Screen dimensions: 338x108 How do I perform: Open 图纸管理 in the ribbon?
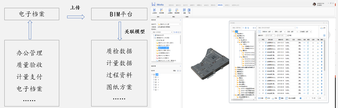pyautogui.click(x=177, y=11)
